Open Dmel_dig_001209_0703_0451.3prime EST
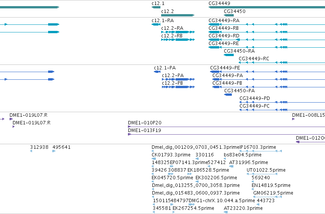 [196, 147]
